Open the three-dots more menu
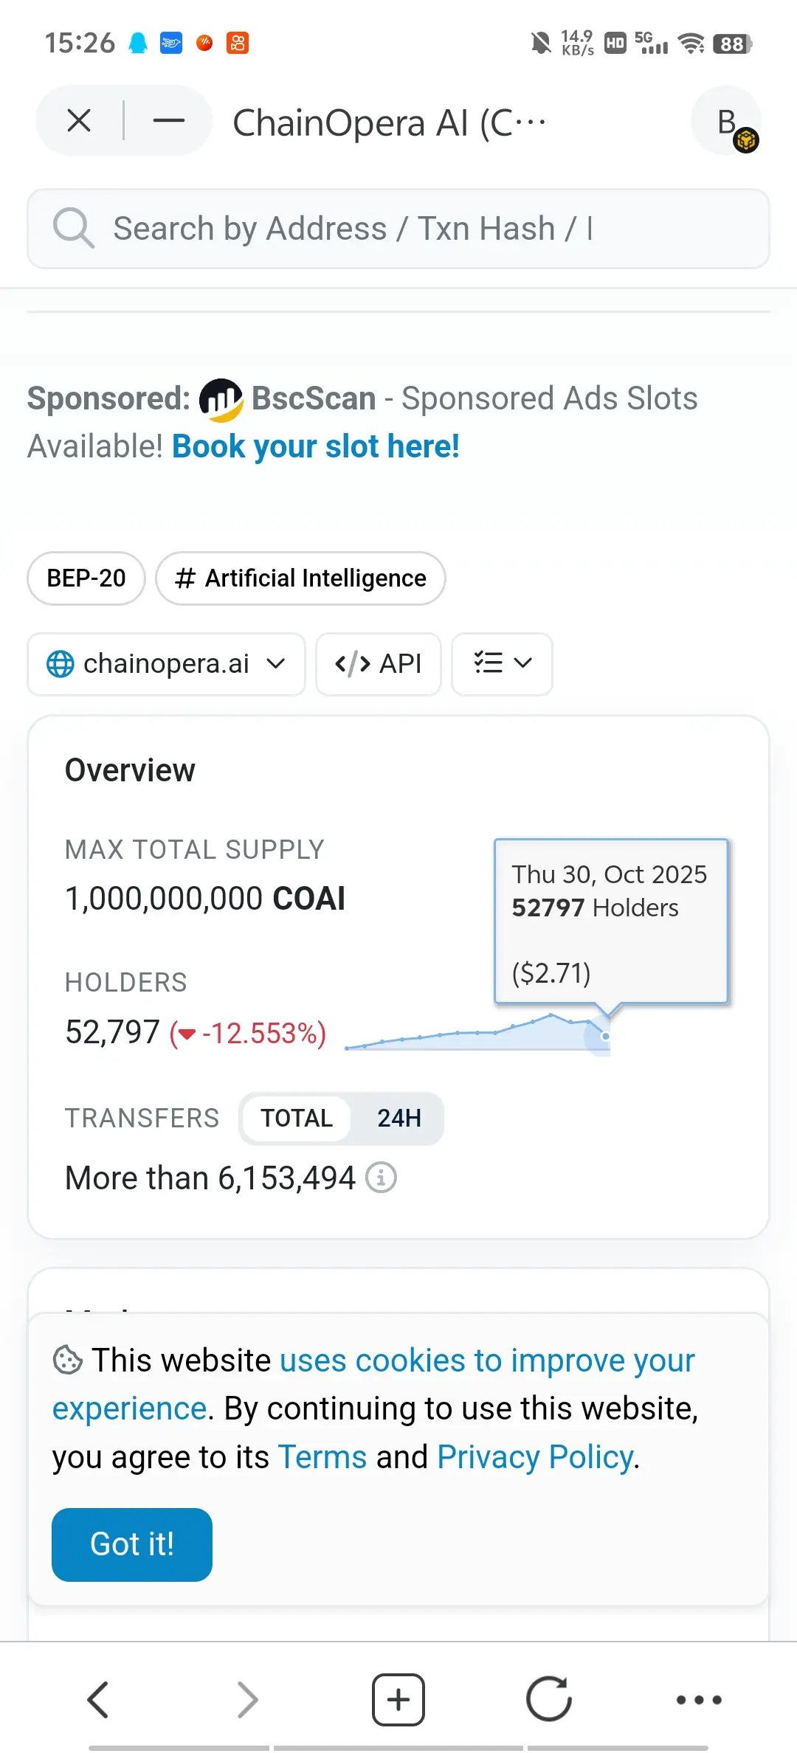Image resolution: width=797 pixels, height=1753 pixels. pos(699,1700)
